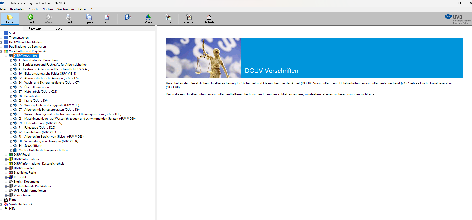Open the Extras menu

point(82,9)
